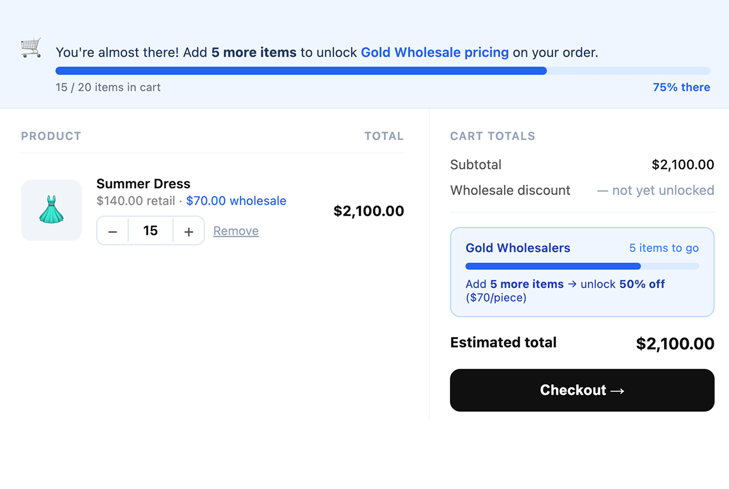
Task: Click the Wholesale discount not yet unlocked text
Action: 655,190
